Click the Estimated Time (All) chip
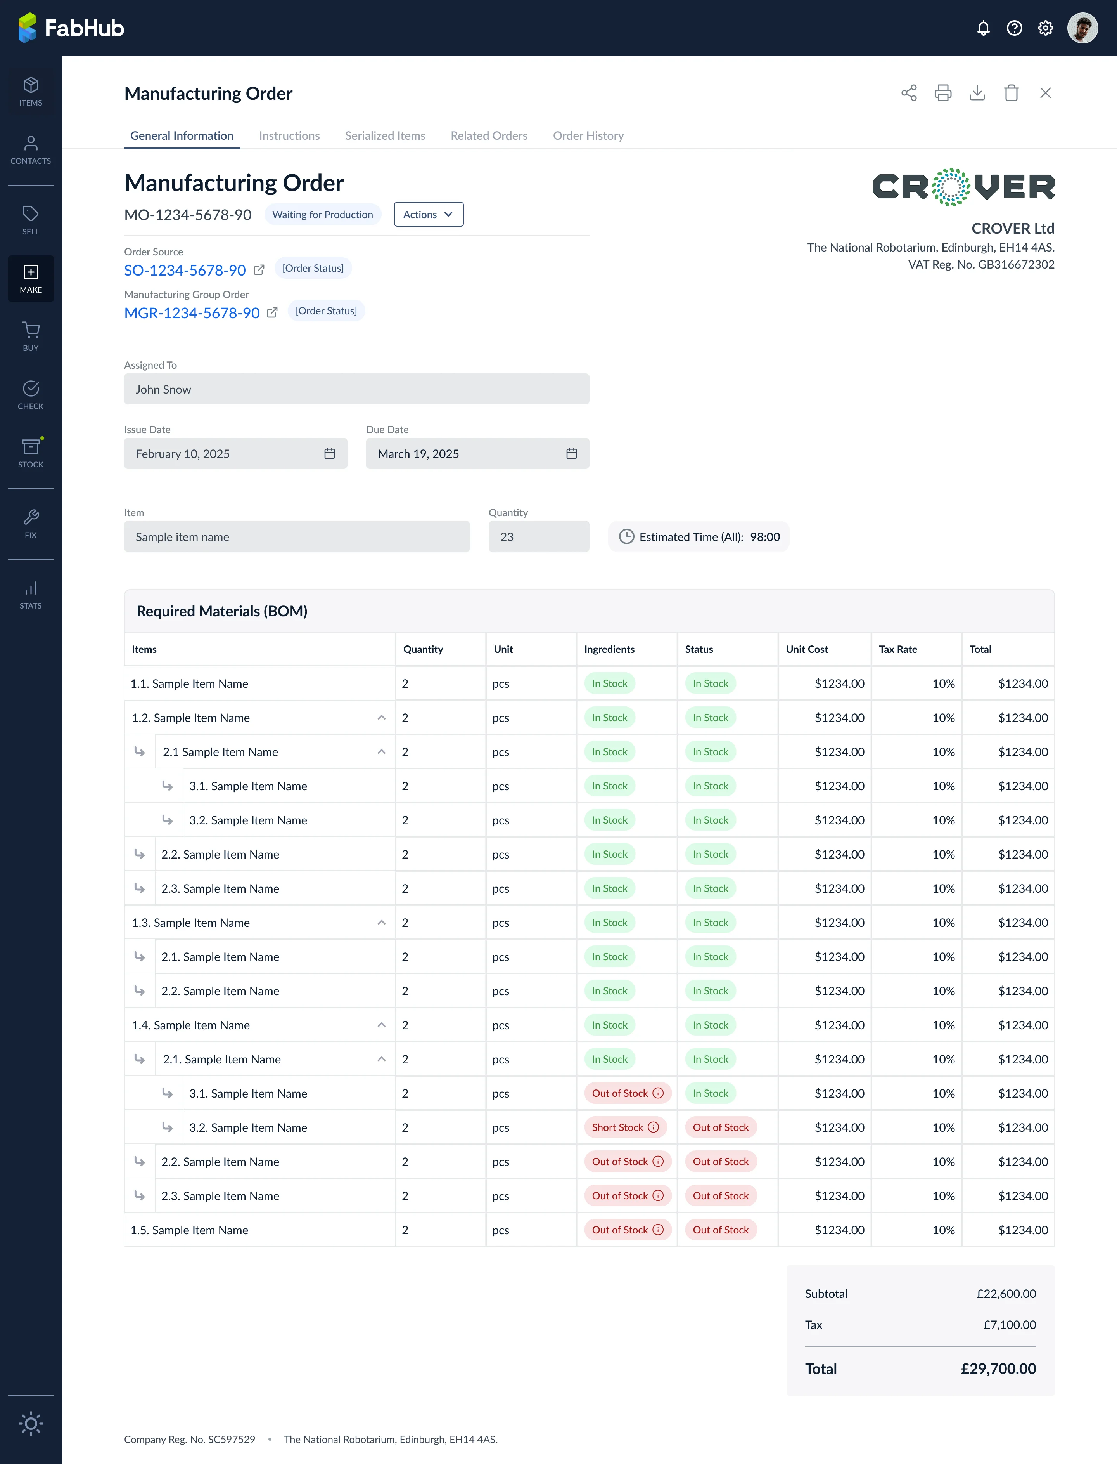The width and height of the screenshot is (1117, 1464). point(699,536)
